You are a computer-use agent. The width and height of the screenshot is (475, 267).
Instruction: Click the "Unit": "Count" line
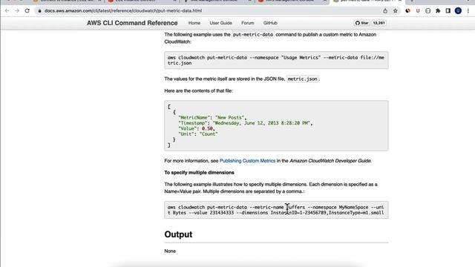tap(198, 134)
